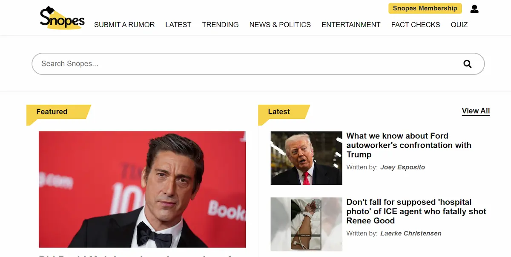This screenshot has height=257, width=511.
Task: Open the TRENDING section
Action: [220, 25]
